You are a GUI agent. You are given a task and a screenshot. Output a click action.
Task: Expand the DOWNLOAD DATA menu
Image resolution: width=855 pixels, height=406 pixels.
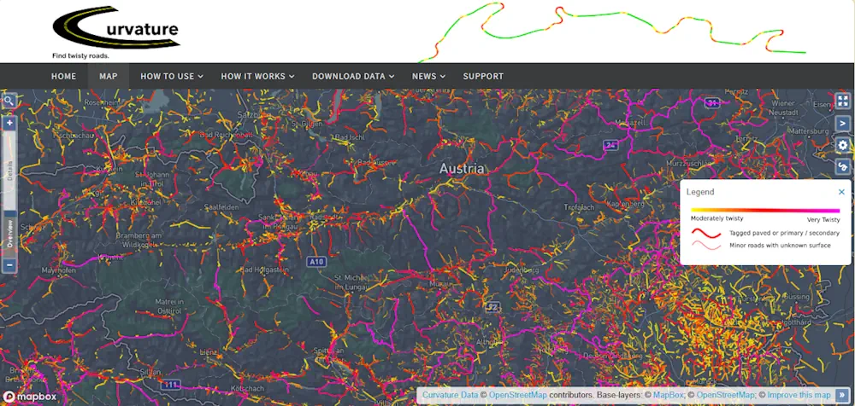pyautogui.click(x=353, y=76)
